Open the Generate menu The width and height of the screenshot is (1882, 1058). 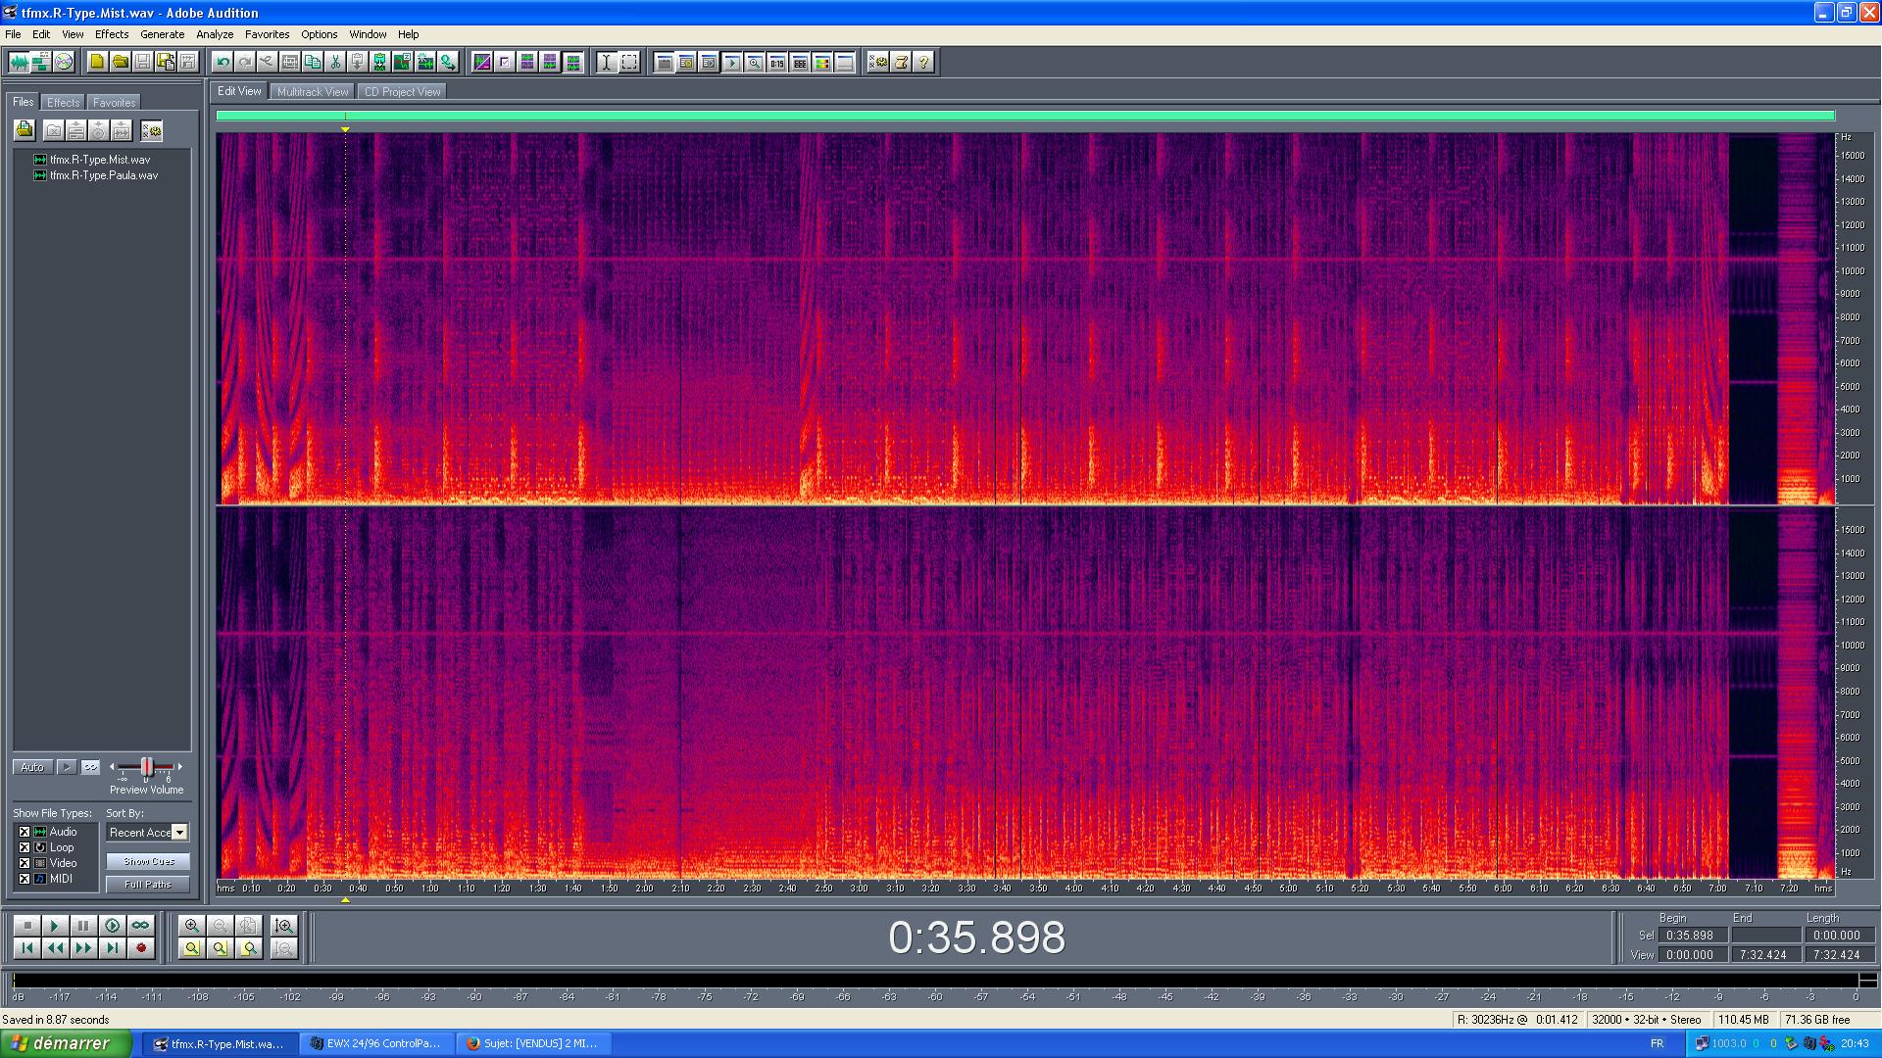tap(162, 34)
